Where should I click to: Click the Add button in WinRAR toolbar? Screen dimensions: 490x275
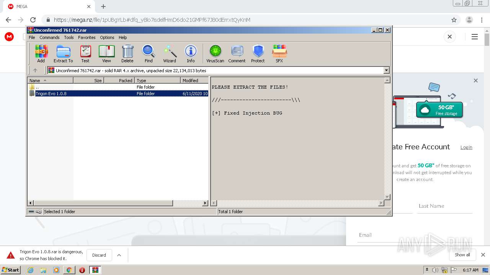tap(41, 54)
